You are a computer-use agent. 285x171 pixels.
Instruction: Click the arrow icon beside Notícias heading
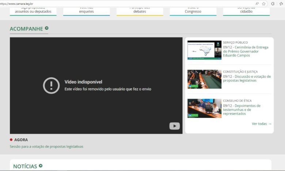[41, 166]
